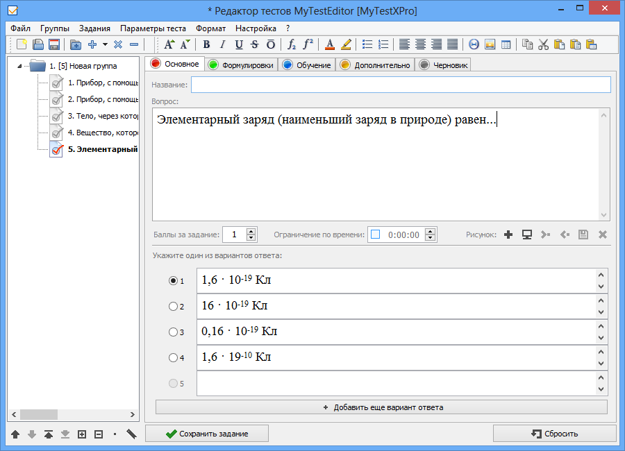Click Добавить еще вариант ответа button

381,407
